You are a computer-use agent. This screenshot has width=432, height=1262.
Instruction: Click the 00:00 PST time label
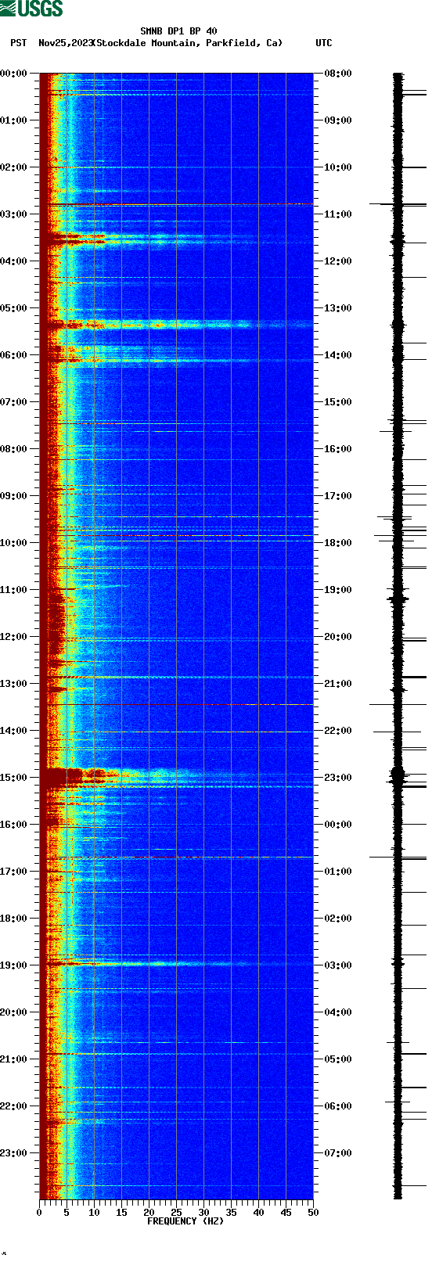point(14,74)
